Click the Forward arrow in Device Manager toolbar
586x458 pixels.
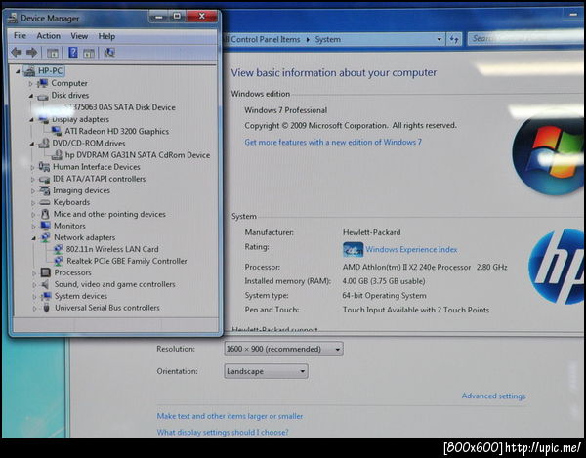tap(32, 53)
